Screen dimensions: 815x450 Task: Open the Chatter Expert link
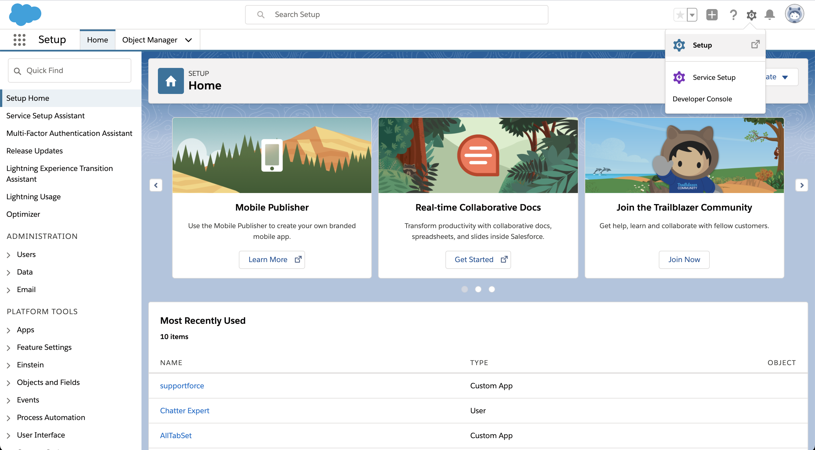(185, 411)
